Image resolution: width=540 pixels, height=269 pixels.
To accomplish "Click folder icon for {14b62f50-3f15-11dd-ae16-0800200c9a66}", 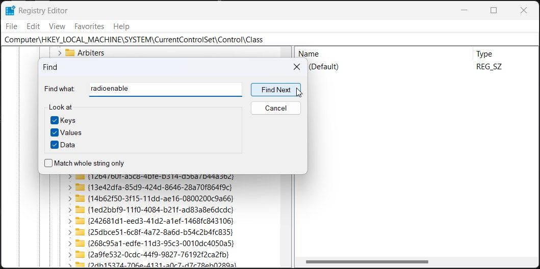I will (80, 199).
